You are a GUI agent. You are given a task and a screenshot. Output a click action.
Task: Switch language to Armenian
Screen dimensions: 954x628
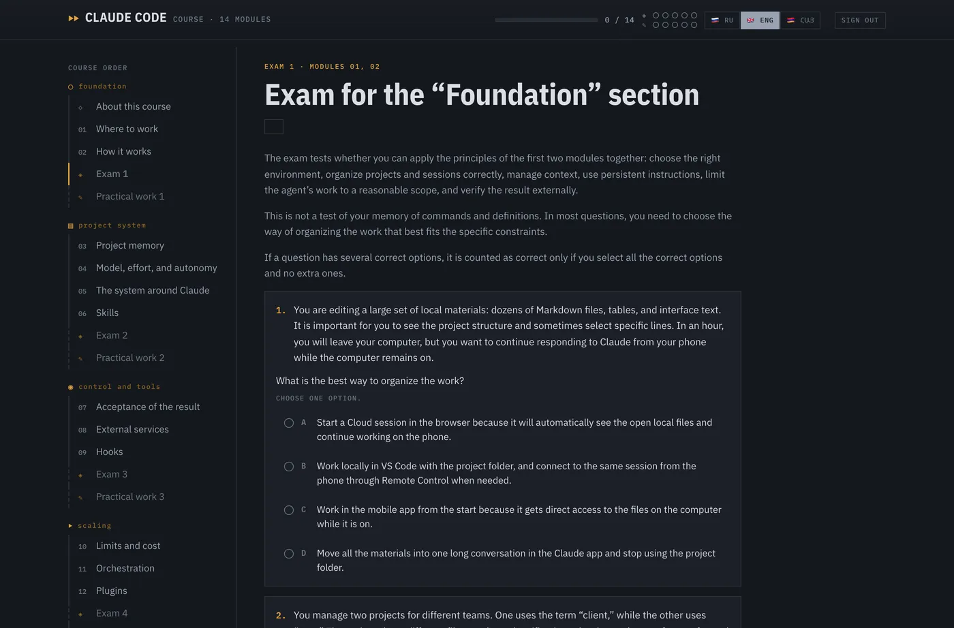coord(800,20)
